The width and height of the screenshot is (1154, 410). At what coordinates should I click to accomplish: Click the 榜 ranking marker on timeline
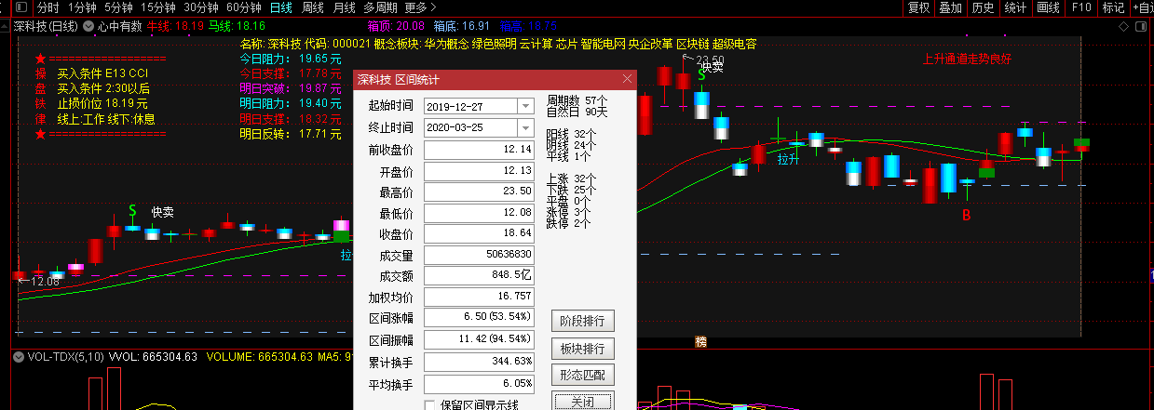(x=700, y=341)
